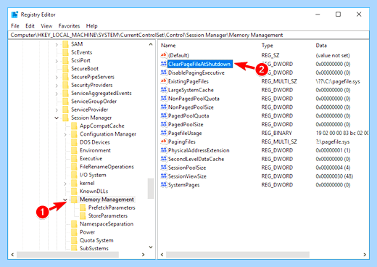Click the SAM folder icon

tap(65, 44)
